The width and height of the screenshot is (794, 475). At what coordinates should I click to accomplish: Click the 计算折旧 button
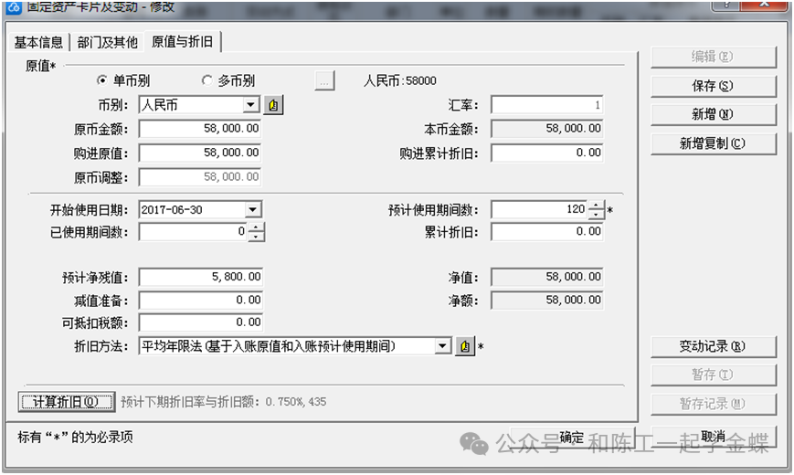[x=66, y=402]
